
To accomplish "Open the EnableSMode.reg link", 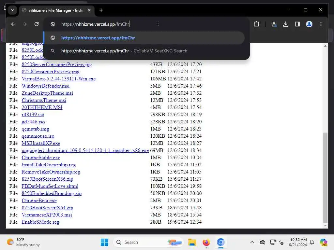I will click(x=40, y=222).
